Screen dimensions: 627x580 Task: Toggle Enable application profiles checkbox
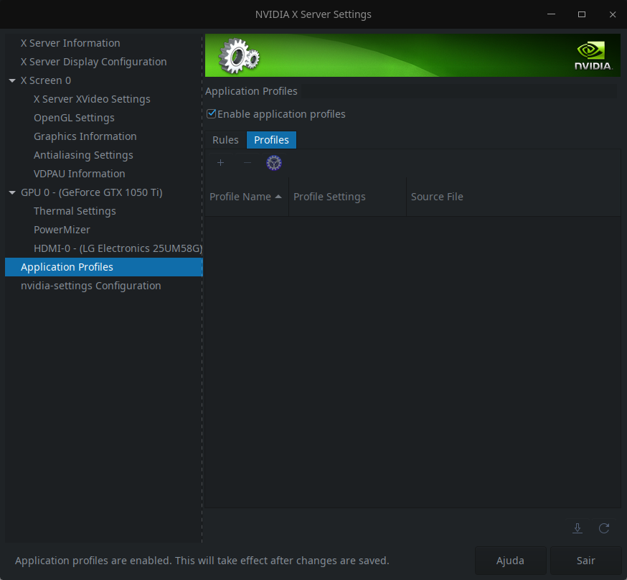[x=211, y=114]
